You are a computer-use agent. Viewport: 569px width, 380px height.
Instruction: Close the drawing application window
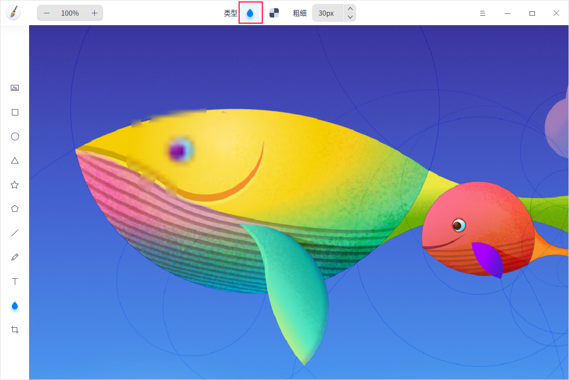pyautogui.click(x=556, y=13)
